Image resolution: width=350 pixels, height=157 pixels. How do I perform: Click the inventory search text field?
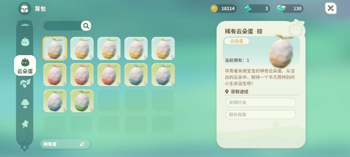coord(63,26)
